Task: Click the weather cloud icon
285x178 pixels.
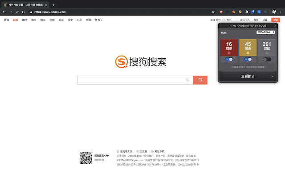Action: pyautogui.click(x=224, y=20)
